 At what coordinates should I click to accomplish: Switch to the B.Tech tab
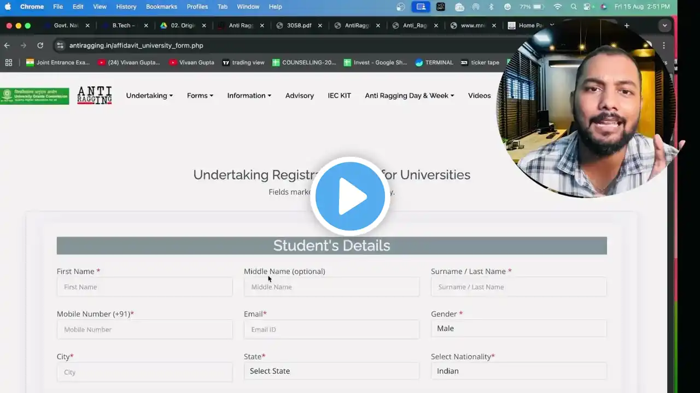click(x=124, y=25)
